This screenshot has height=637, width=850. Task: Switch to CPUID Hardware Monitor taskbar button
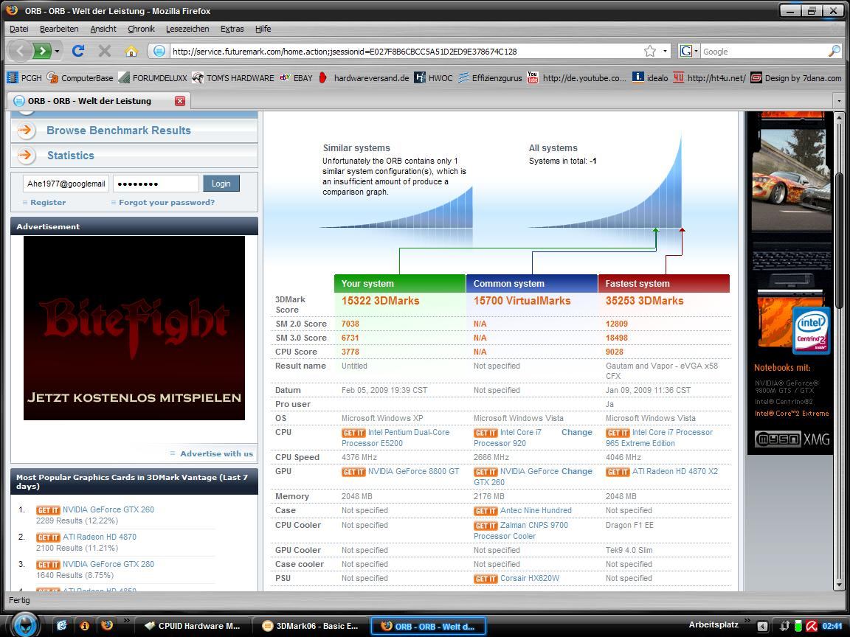[x=193, y=626]
